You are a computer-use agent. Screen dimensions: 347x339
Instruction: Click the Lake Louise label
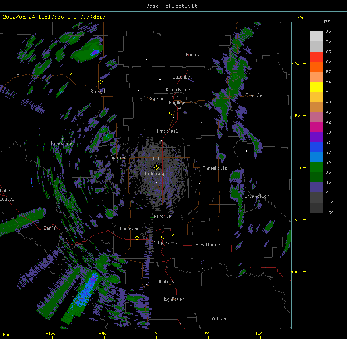click(7, 195)
